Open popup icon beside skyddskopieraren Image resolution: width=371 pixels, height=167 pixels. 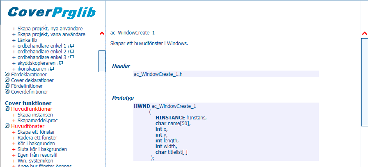click(x=60, y=63)
